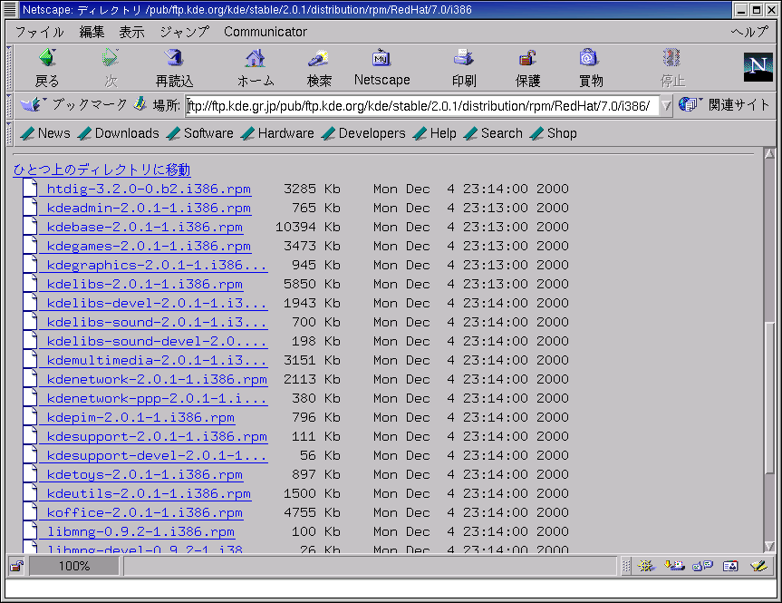Click the vertical scrollbar up arrow
Viewport: 782px width, 603px height.
coord(769,154)
